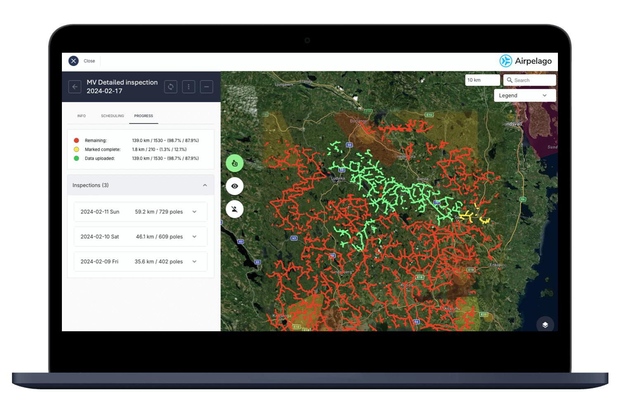Collapse the Inspections (3) section
Image resolution: width=619 pixels, height=412 pixels.
point(205,185)
